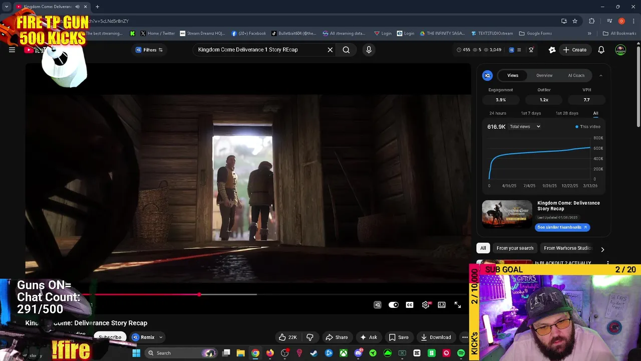641x361 pixels.
Task: Toggle autoplay switch in video player
Action: click(x=394, y=305)
